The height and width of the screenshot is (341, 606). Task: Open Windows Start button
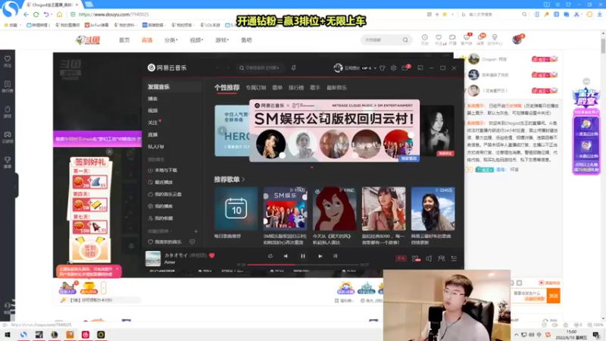point(7,335)
